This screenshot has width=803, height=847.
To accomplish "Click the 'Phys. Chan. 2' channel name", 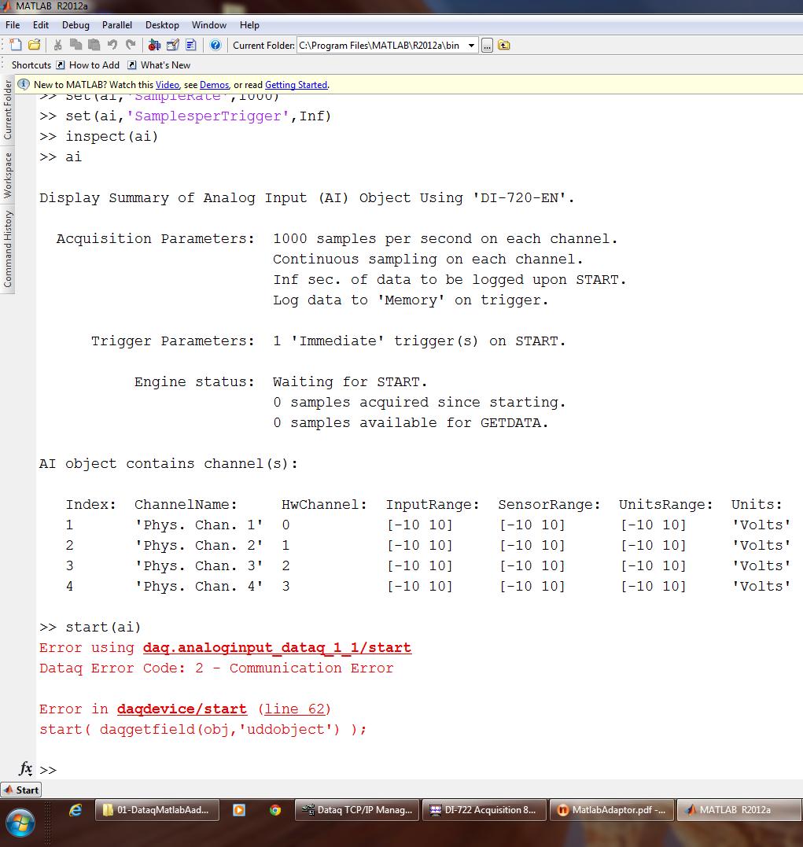I will coord(199,546).
